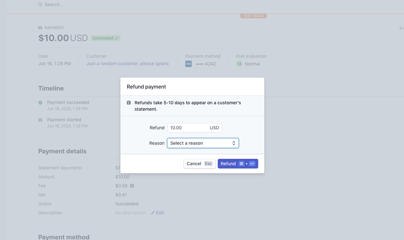404x240 pixels.
Task: Click the TEST DATA badge
Action: 253,16
